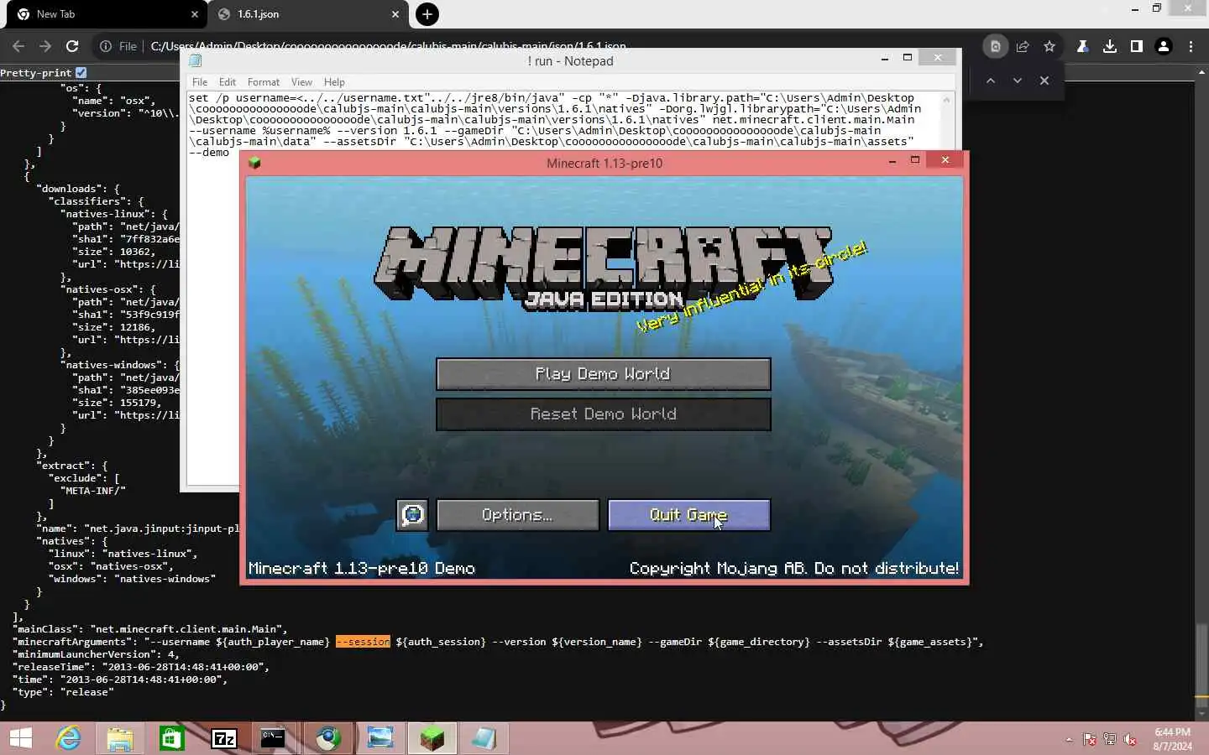Image resolution: width=1209 pixels, height=755 pixels.
Task: Open a new browser tab with plus button
Action: pos(427,14)
